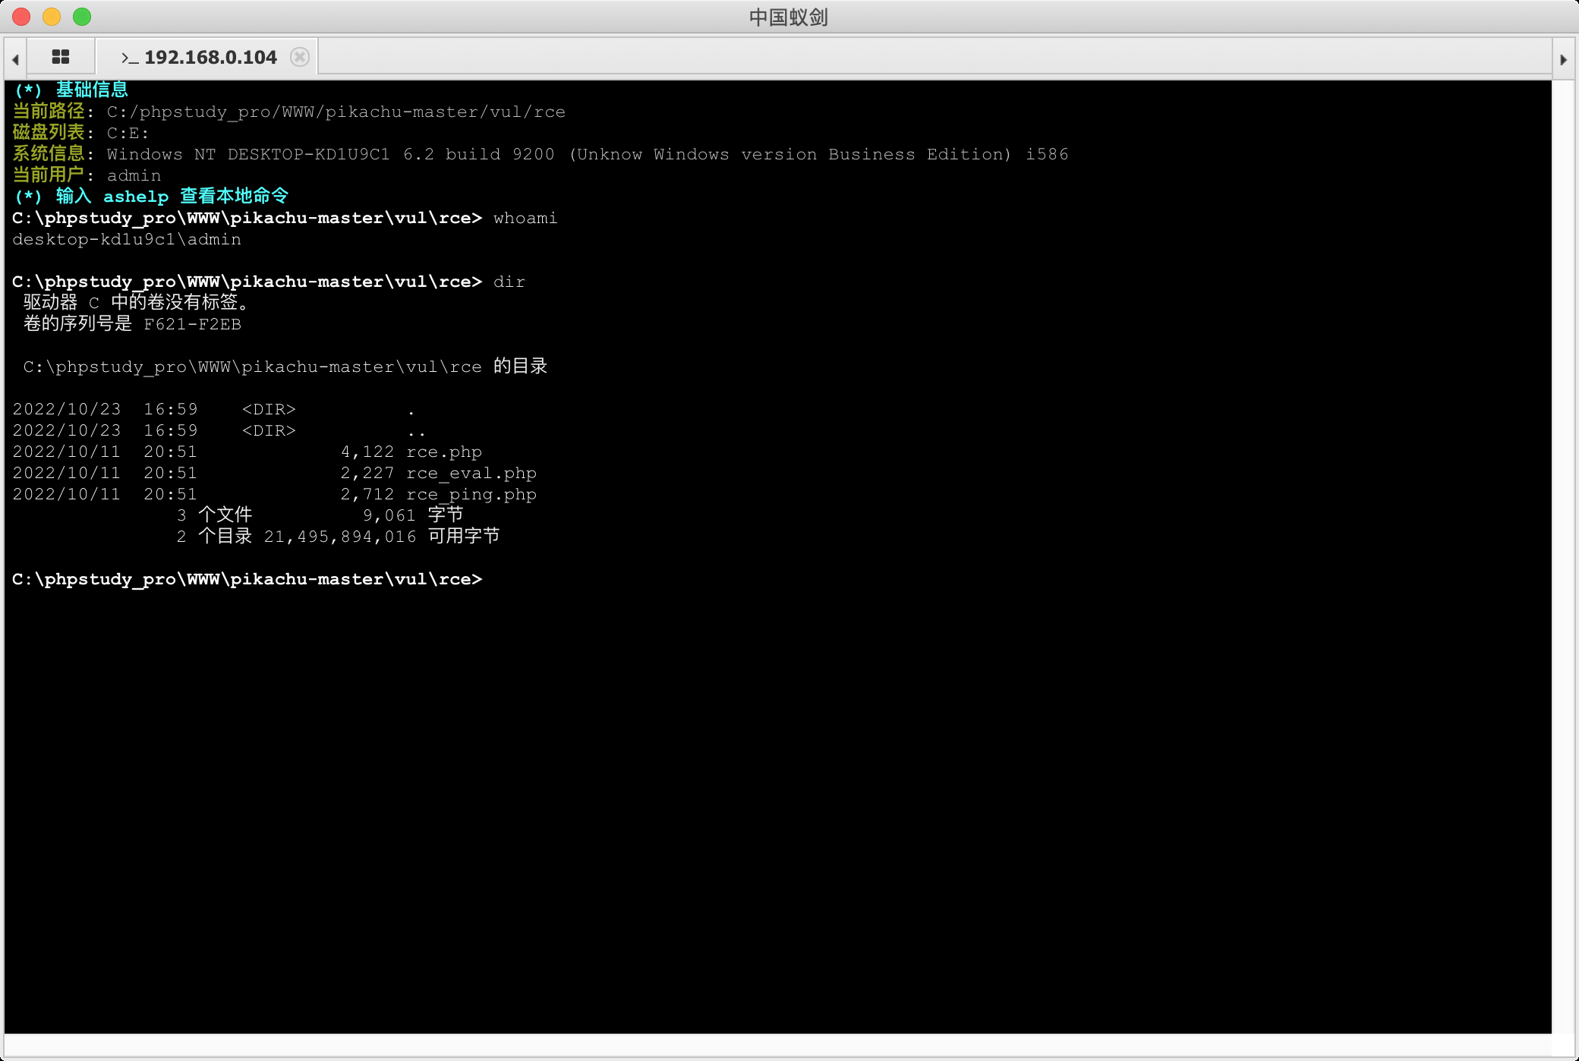Screen dimensions: 1579x1061
Task: Click the dir command text
Action: point(509,282)
